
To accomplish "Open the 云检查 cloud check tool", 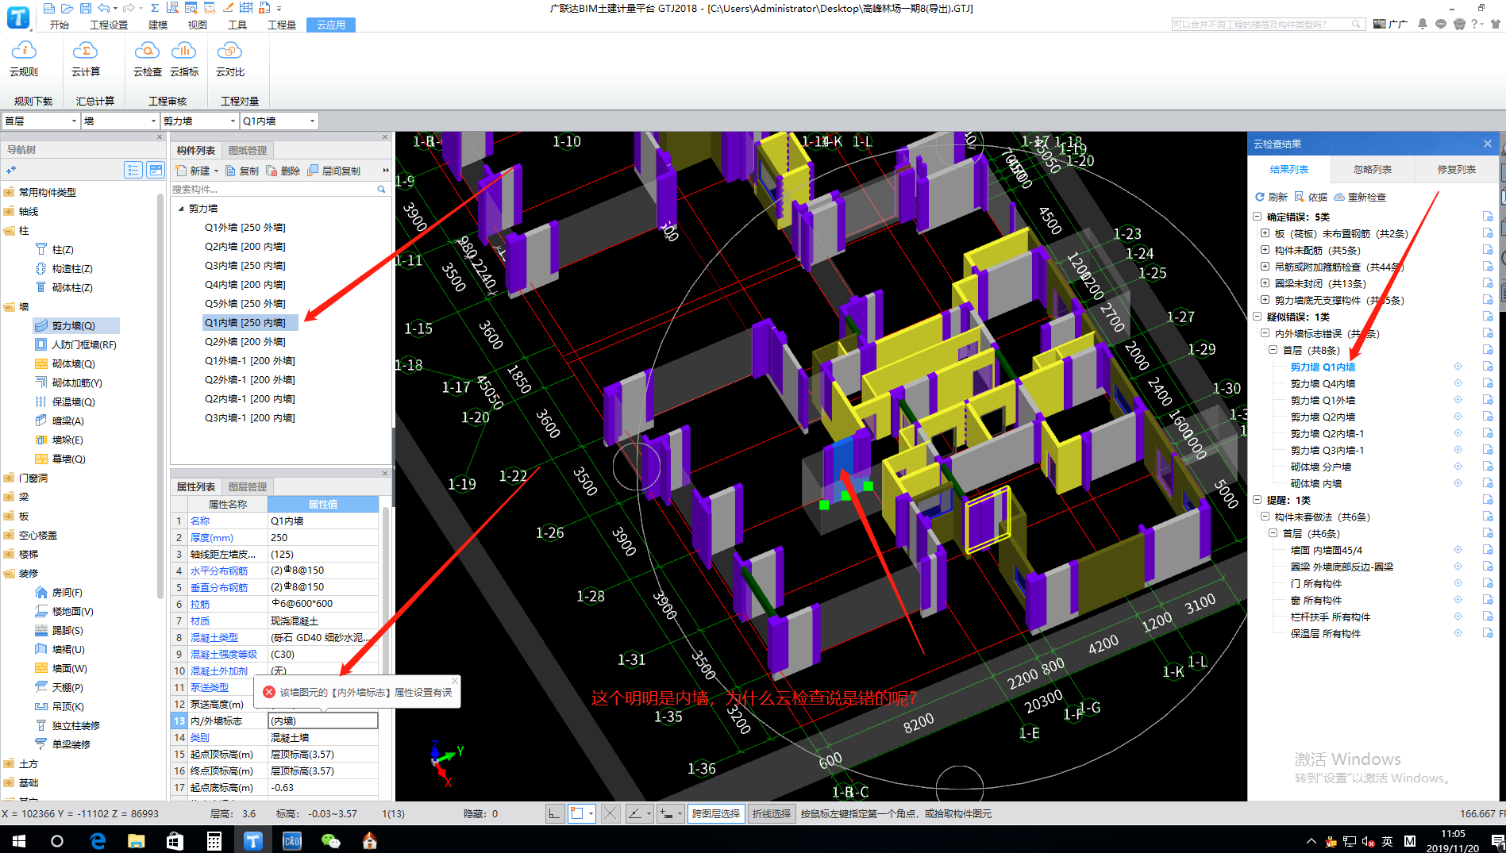I will click(147, 59).
